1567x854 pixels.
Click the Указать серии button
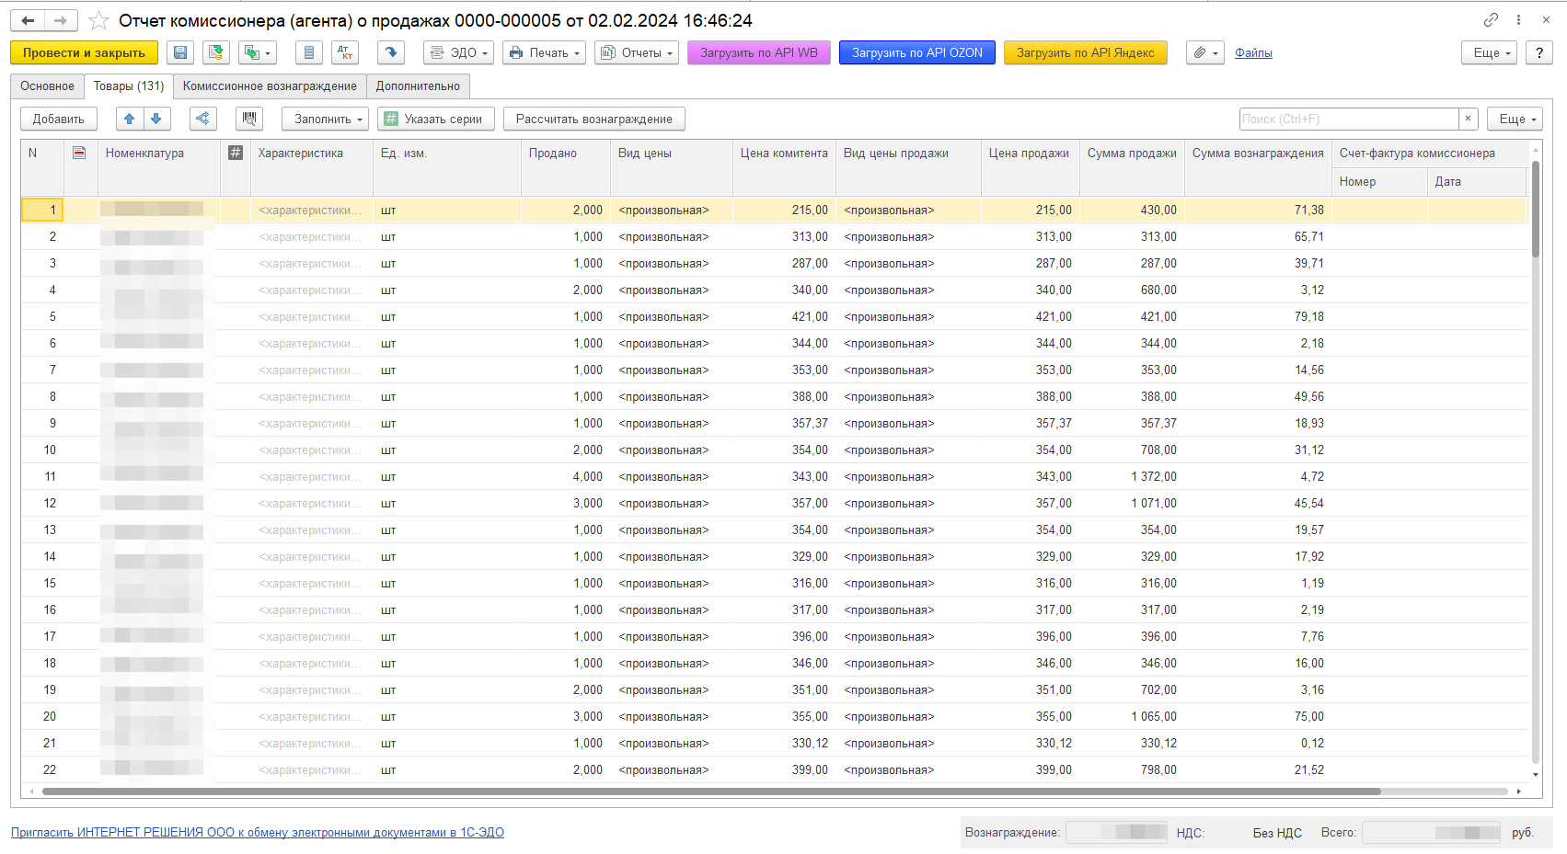coord(436,119)
